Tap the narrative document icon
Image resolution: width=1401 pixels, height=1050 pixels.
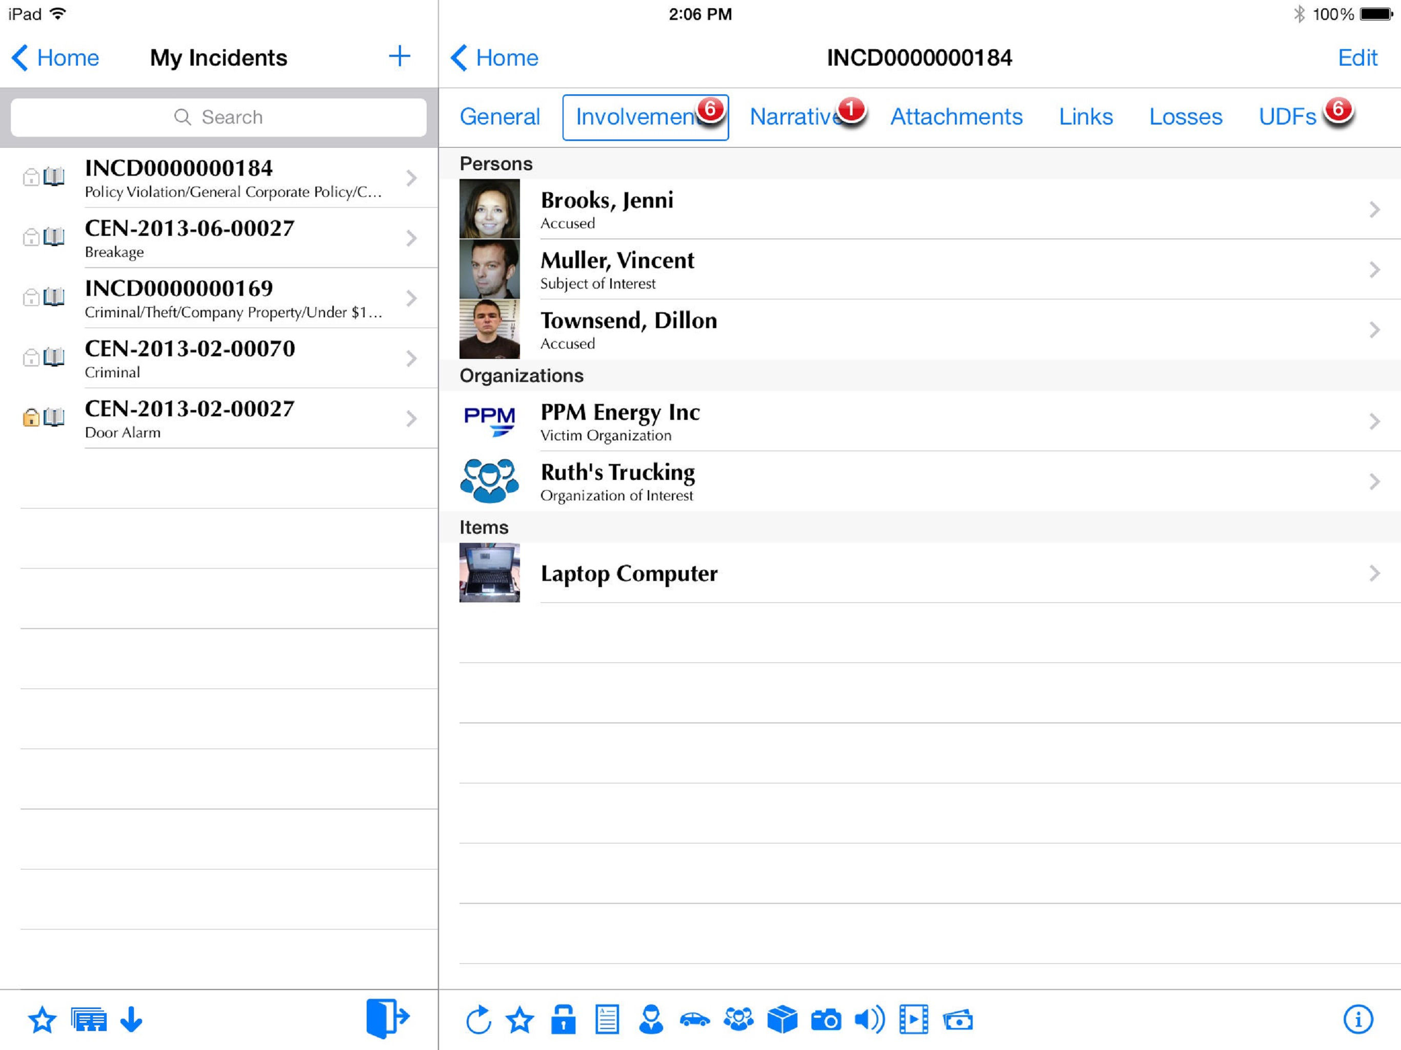(607, 1020)
